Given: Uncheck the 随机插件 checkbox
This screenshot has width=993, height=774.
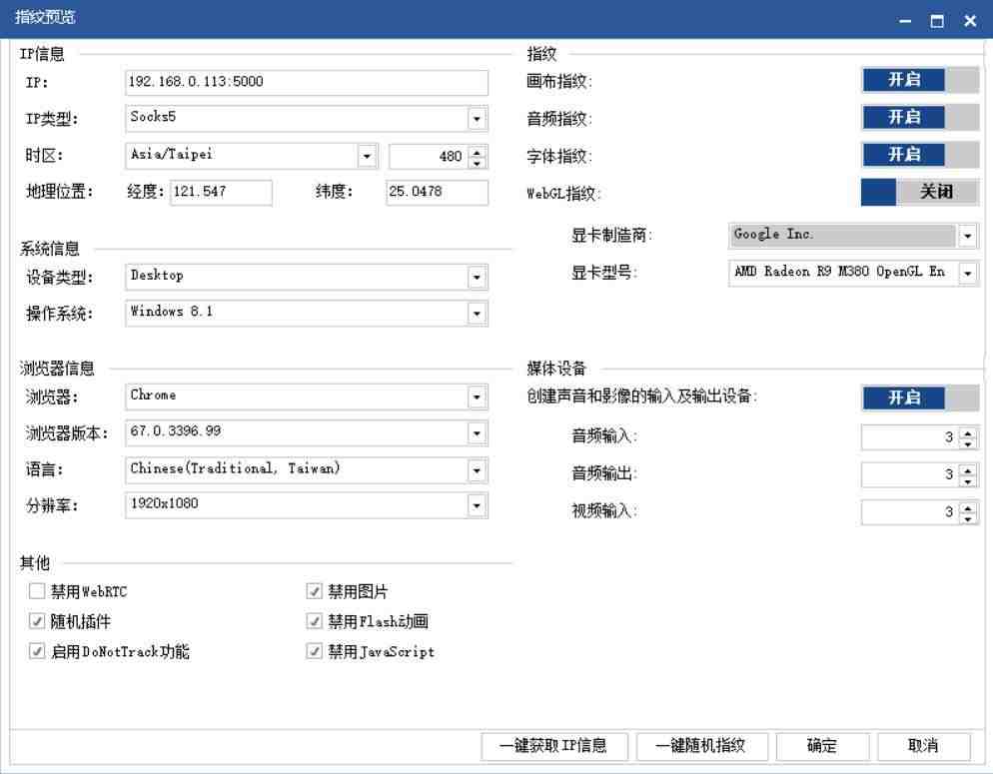Looking at the screenshot, I should tap(37, 621).
